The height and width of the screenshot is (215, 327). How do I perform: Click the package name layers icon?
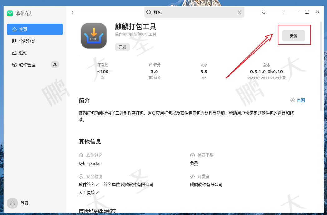point(81,155)
